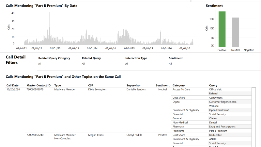Click the Pharmacy category cell

tap(178, 127)
